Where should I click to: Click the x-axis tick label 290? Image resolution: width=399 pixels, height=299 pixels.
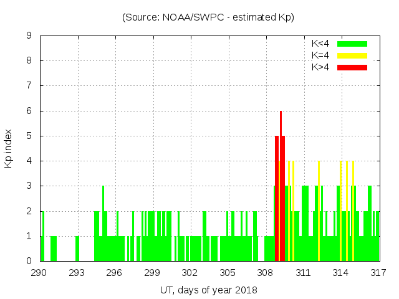[x=39, y=273]
